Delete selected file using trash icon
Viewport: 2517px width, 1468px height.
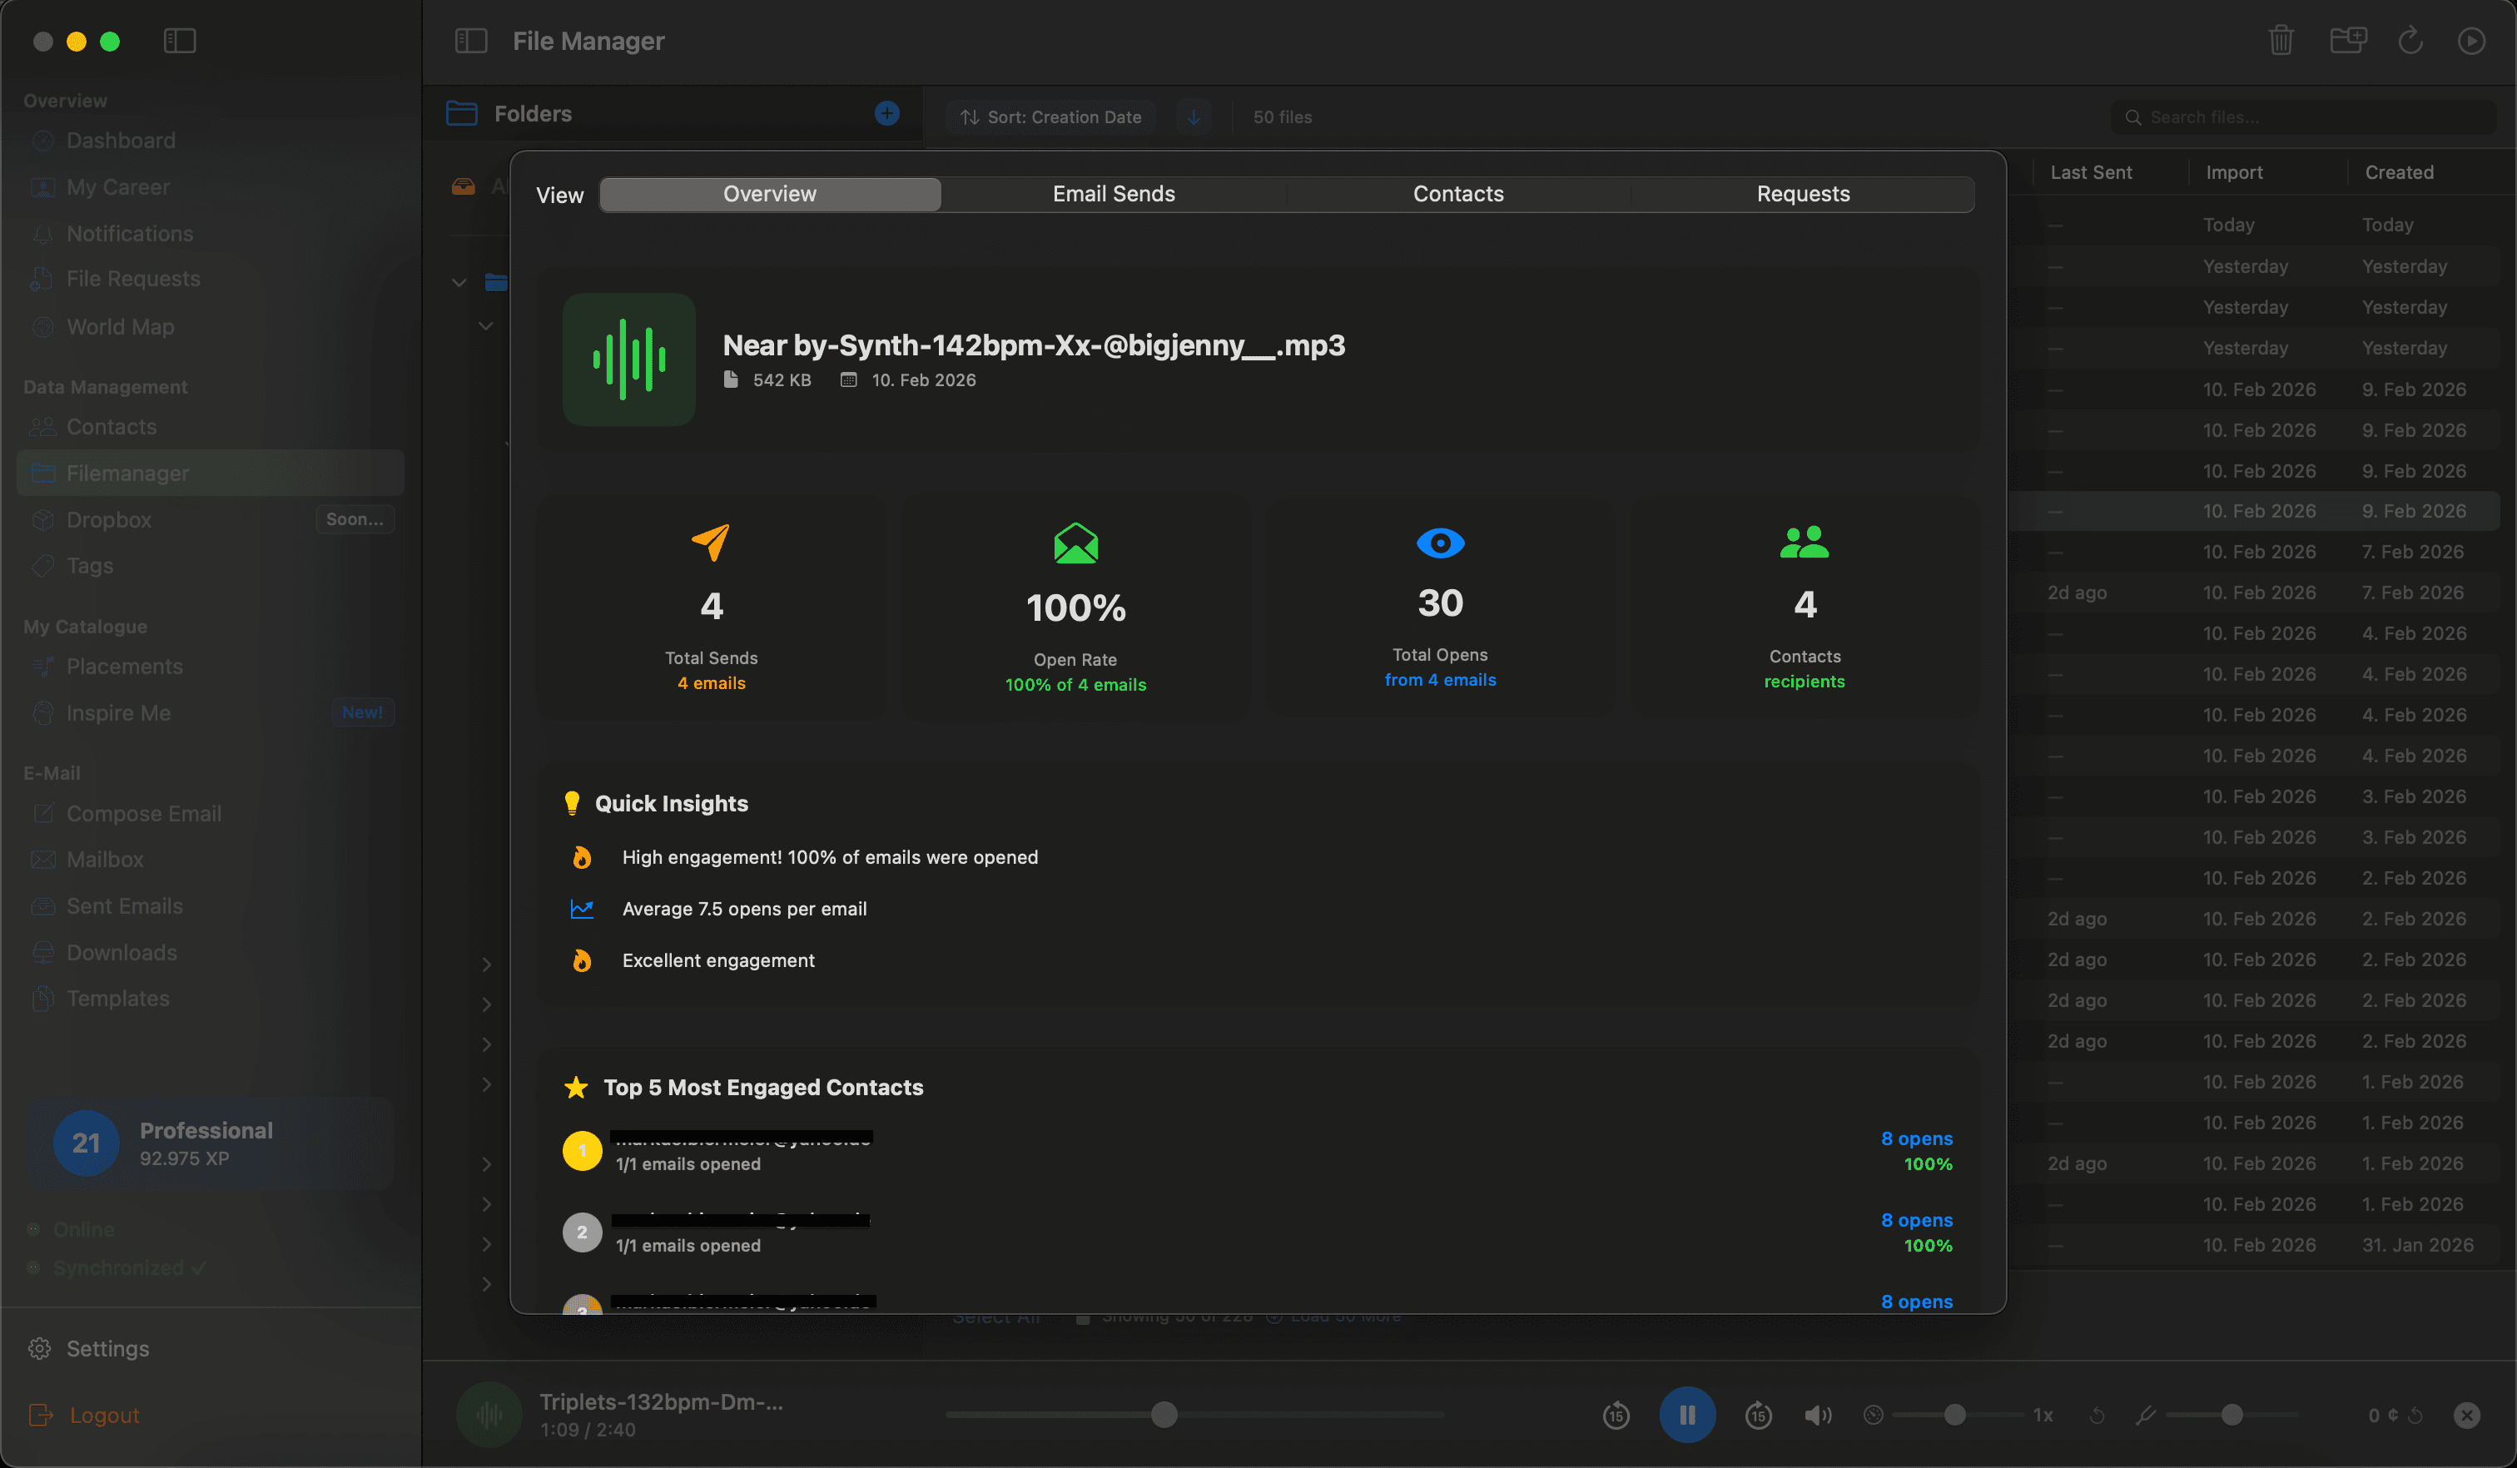point(2281,40)
